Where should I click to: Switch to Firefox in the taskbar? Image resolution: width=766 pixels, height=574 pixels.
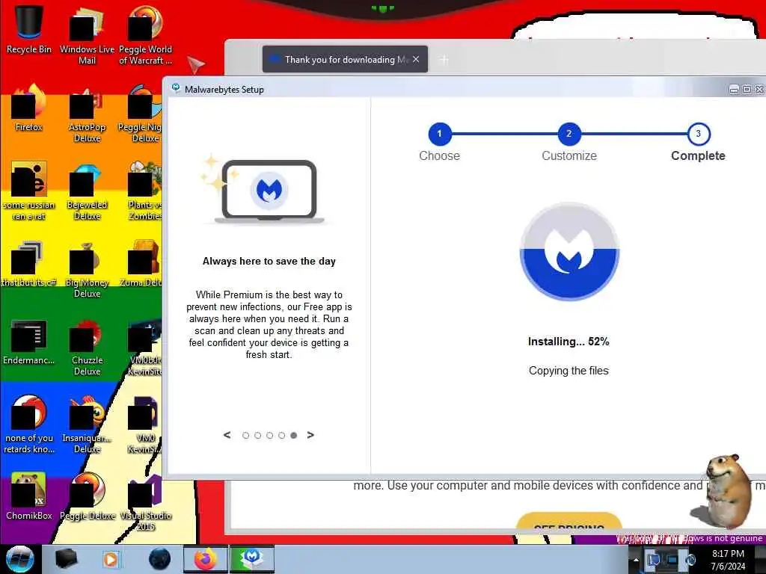pyautogui.click(x=206, y=559)
